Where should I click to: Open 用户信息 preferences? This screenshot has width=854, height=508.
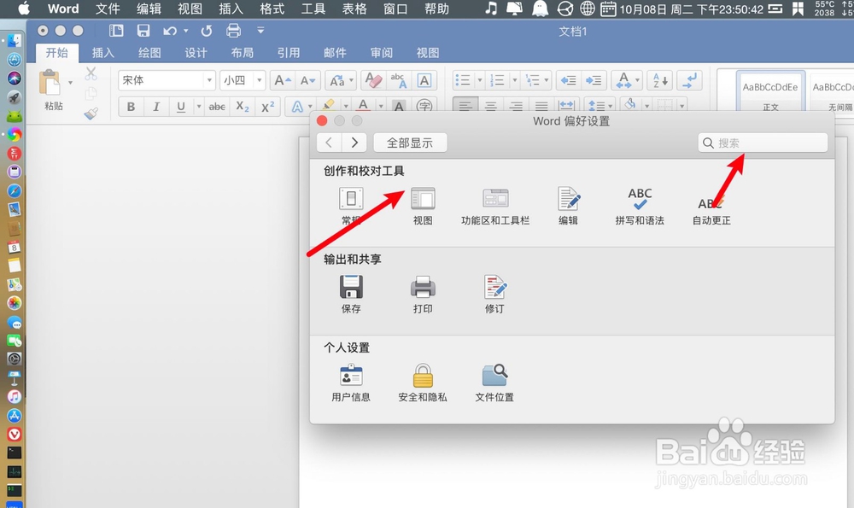pos(351,382)
